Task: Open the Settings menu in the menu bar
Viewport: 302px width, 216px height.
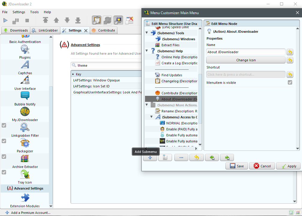Action: coord(19,12)
